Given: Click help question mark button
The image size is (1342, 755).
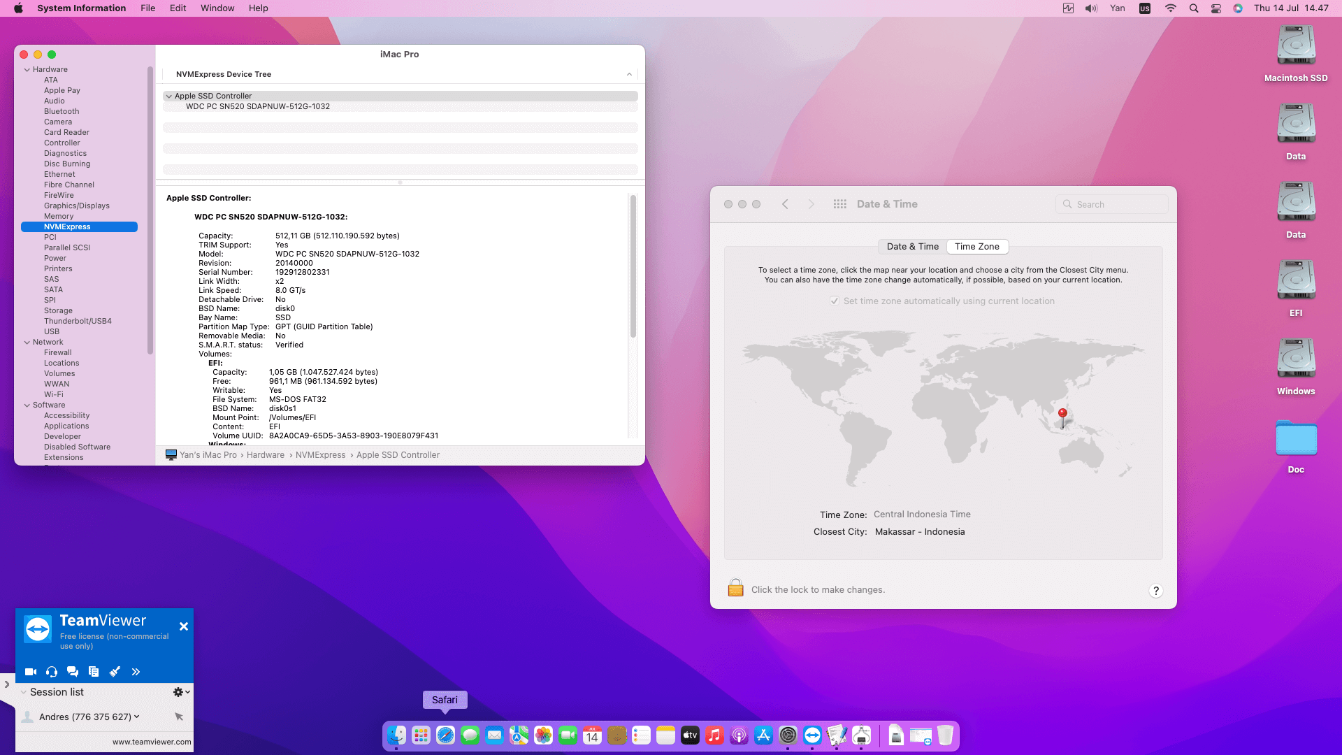Looking at the screenshot, I should 1155,591.
